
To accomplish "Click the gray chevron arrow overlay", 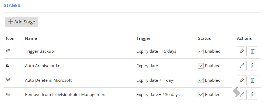I will click(x=236, y=92).
